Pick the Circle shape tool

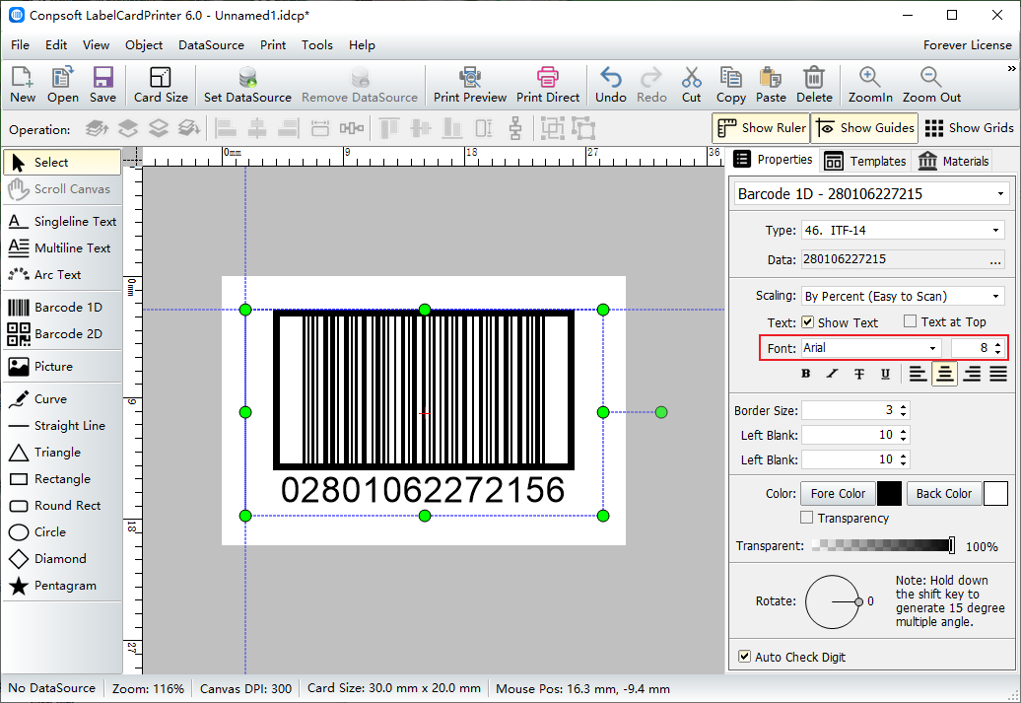point(62,532)
